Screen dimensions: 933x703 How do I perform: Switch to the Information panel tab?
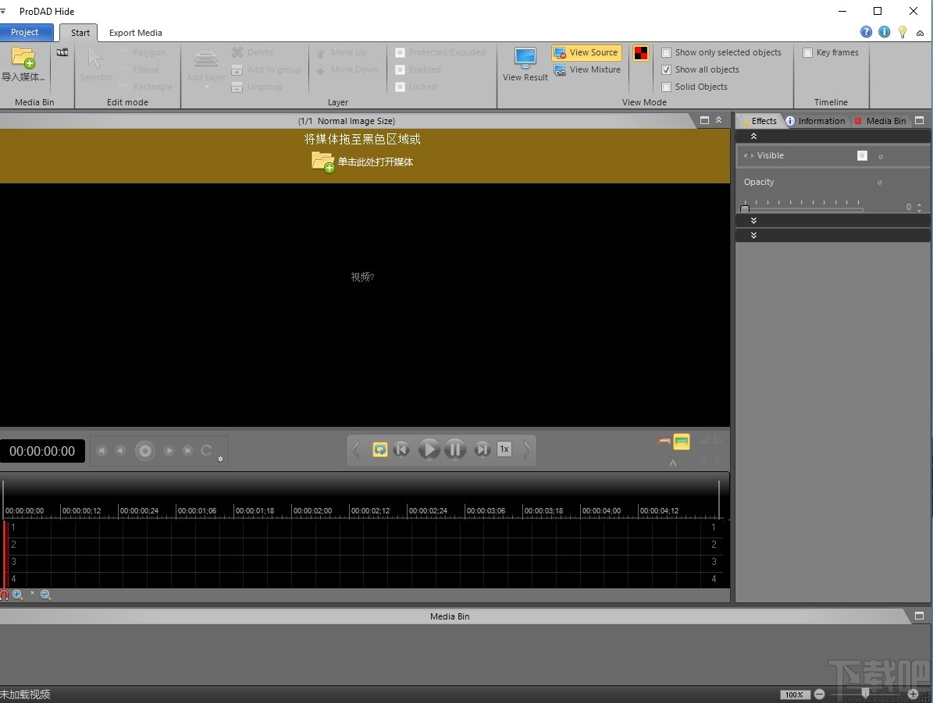click(815, 121)
